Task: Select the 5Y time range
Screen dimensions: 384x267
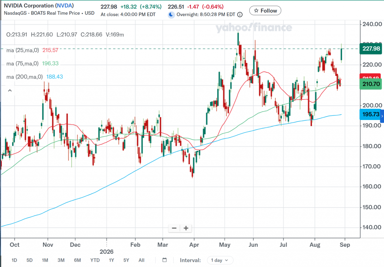Action: 126,260
